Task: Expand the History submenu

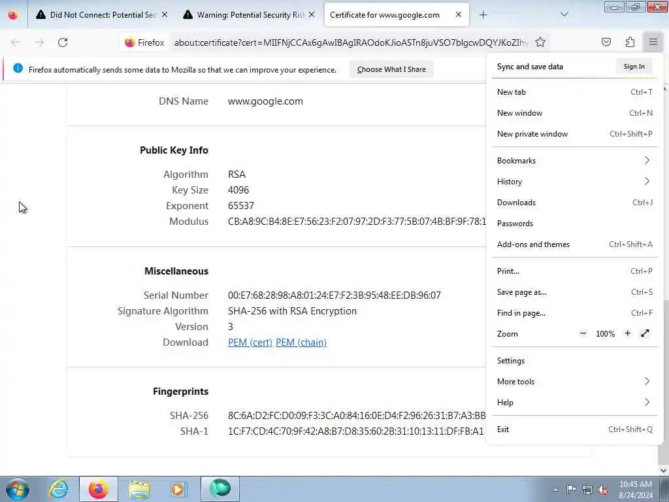Action: click(574, 182)
